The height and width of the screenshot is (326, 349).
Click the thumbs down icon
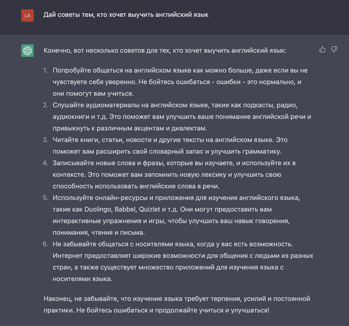334,50
